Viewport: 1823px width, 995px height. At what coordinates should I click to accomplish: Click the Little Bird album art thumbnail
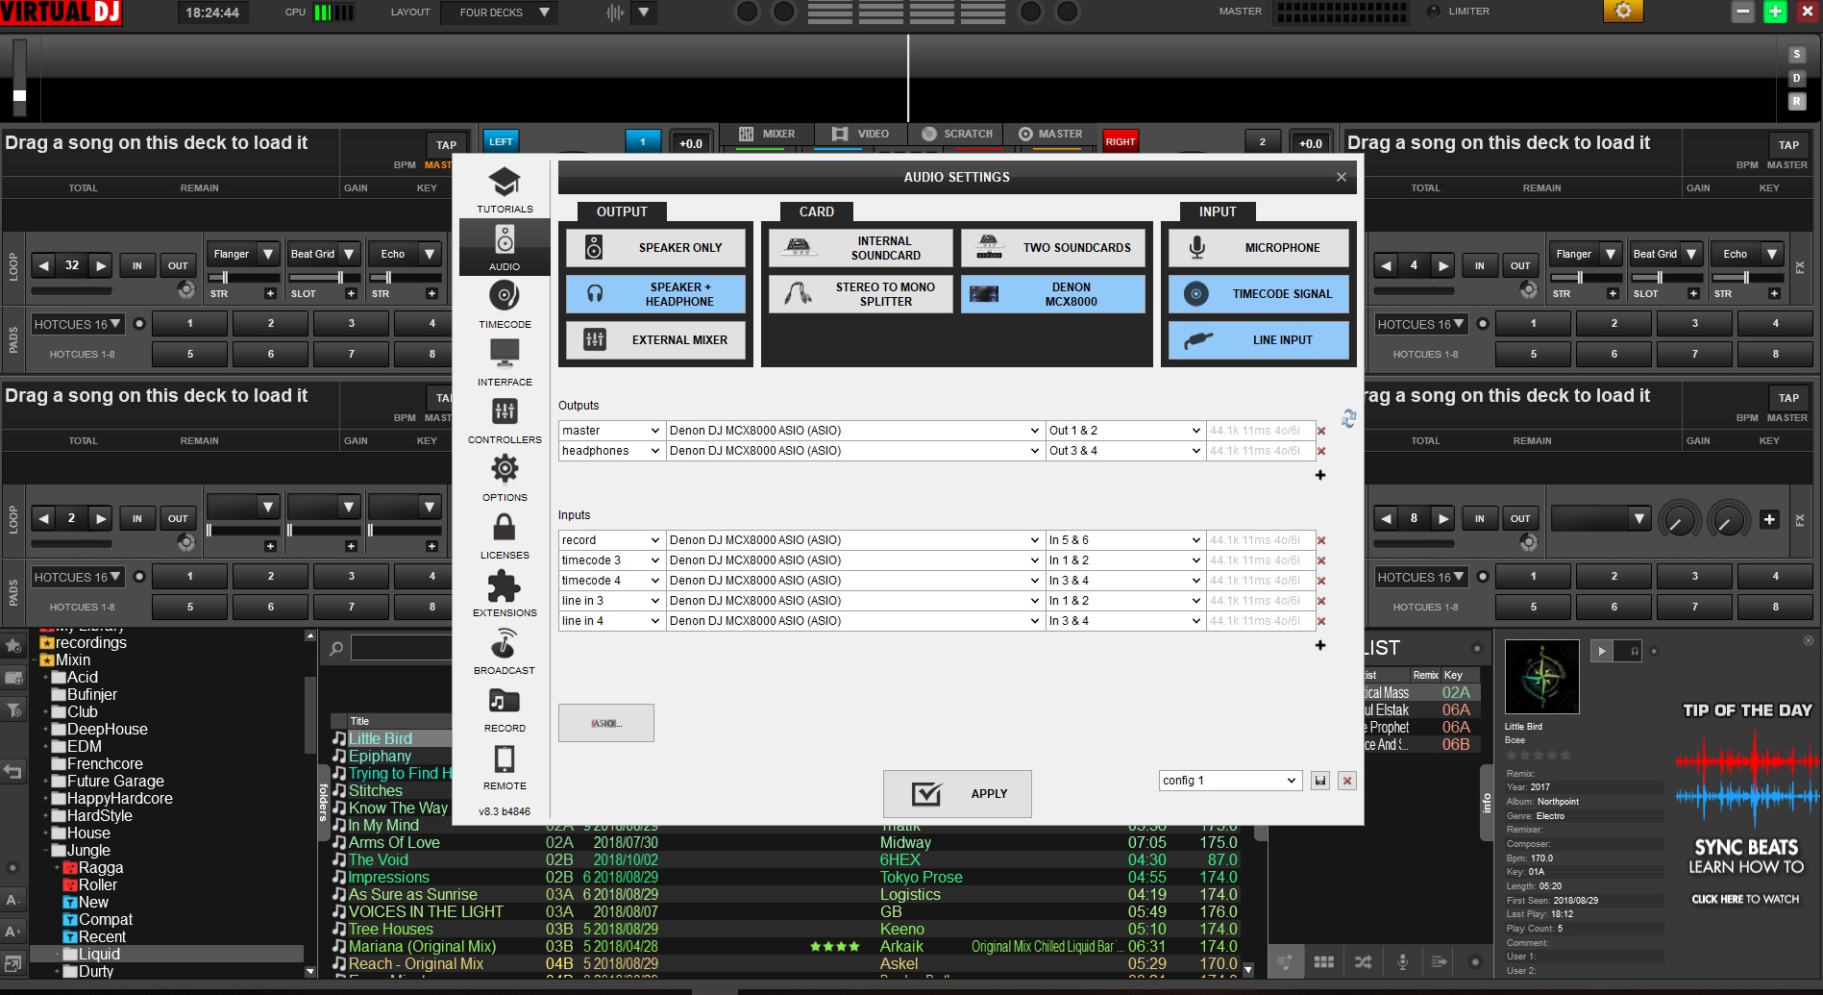coord(1541,677)
